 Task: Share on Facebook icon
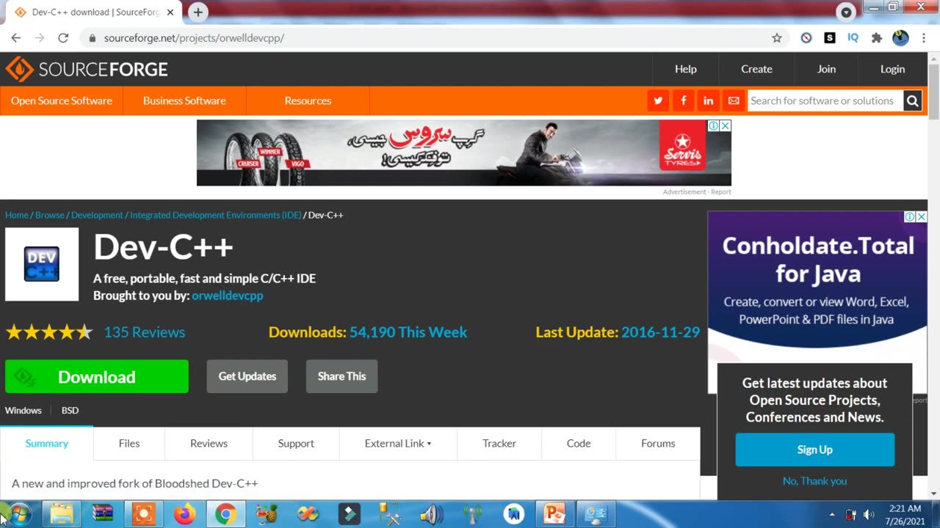pos(683,100)
